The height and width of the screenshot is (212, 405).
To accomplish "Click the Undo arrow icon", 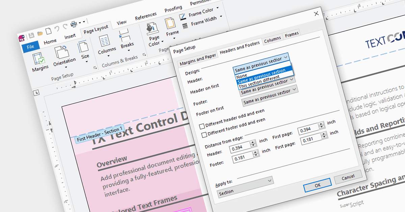I will click(57, 29).
